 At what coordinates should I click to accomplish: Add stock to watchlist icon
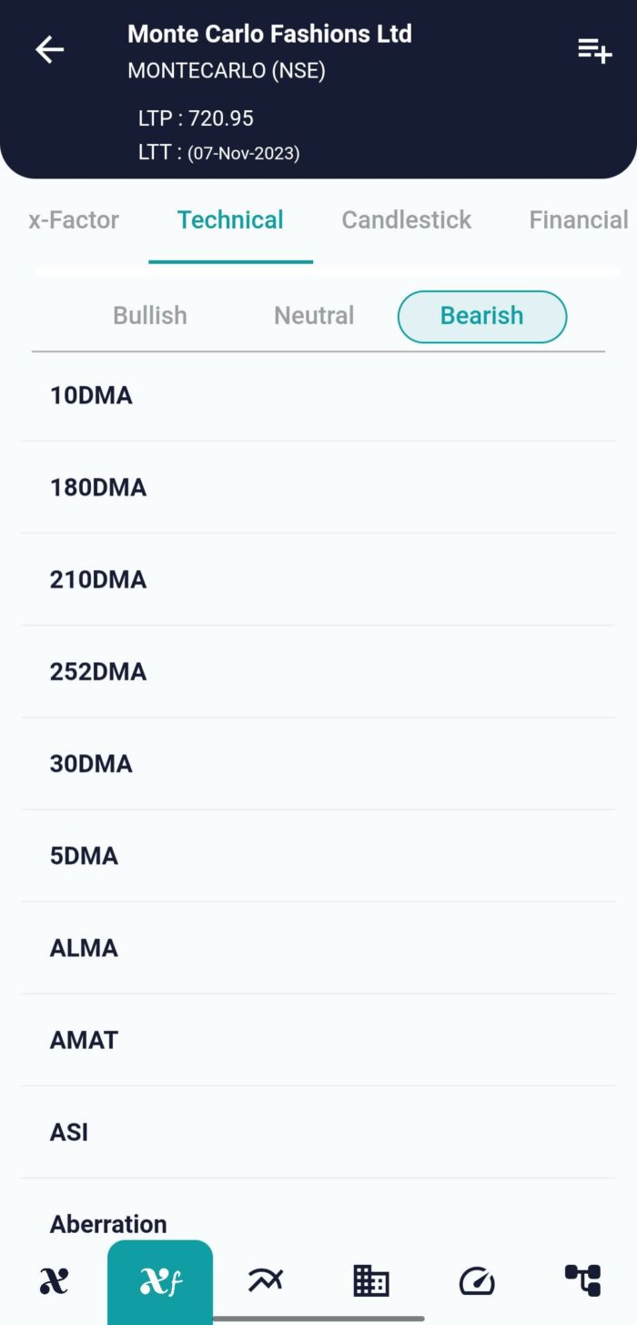[x=594, y=51]
